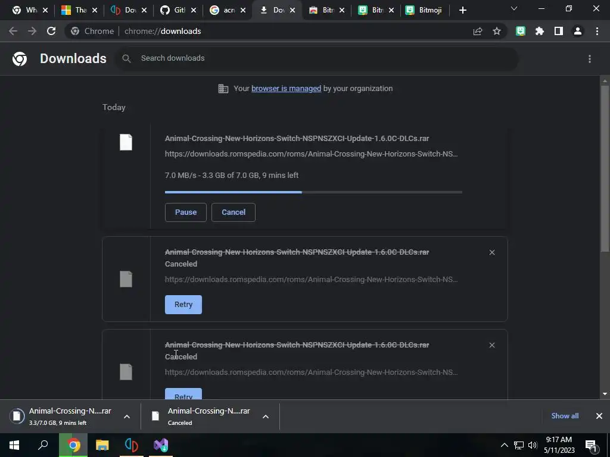Switch to the GitHub tab
This screenshot has width=610, height=457.
pos(173,10)
